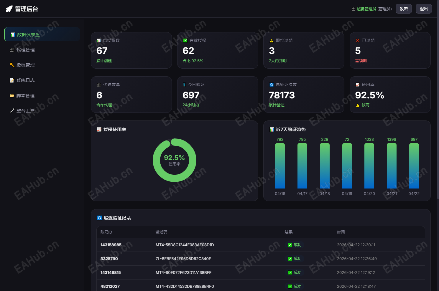Viewport: 439px width, 291px height.
Task: Click the chart icon of 数据仪表盘
Action: (x=13, y=35)
